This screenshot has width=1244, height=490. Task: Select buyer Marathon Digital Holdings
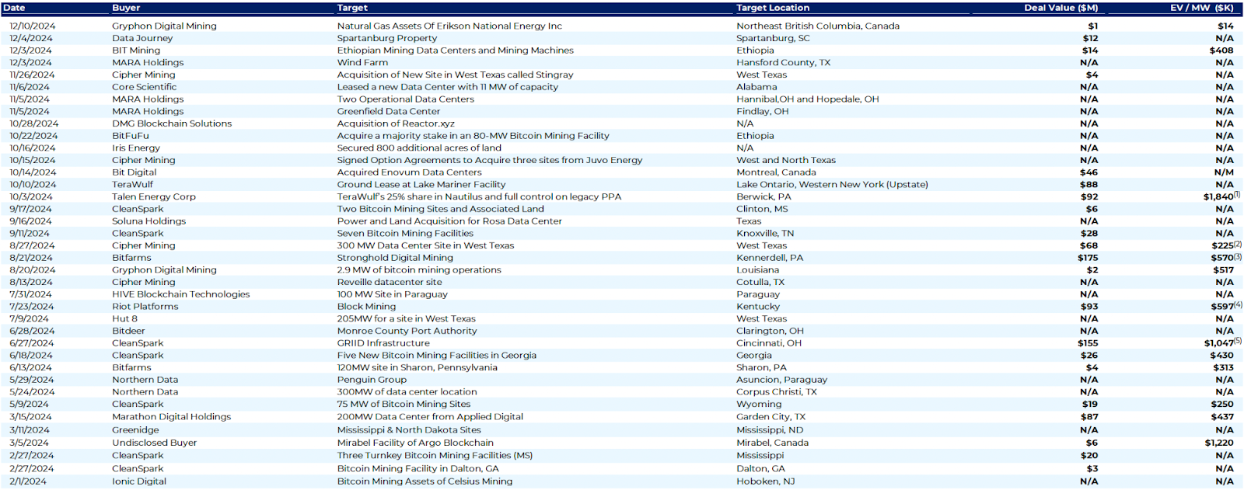tap(172, 417)
